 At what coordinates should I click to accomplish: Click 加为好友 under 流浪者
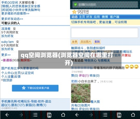[x=7, y=36]
